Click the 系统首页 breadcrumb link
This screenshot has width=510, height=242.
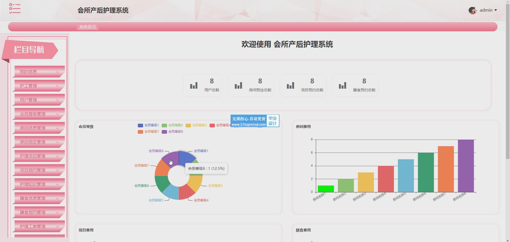click(x=88, y=27)
